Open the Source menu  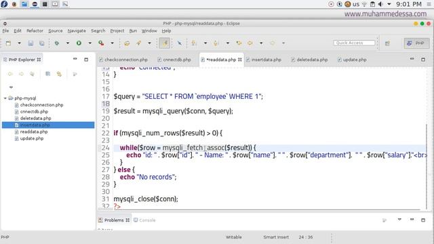(x=56, y=30)
